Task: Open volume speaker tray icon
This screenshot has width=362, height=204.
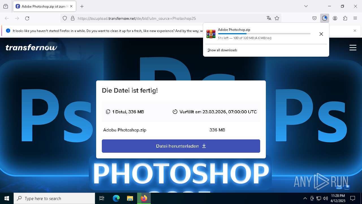Action: [326, 198]
